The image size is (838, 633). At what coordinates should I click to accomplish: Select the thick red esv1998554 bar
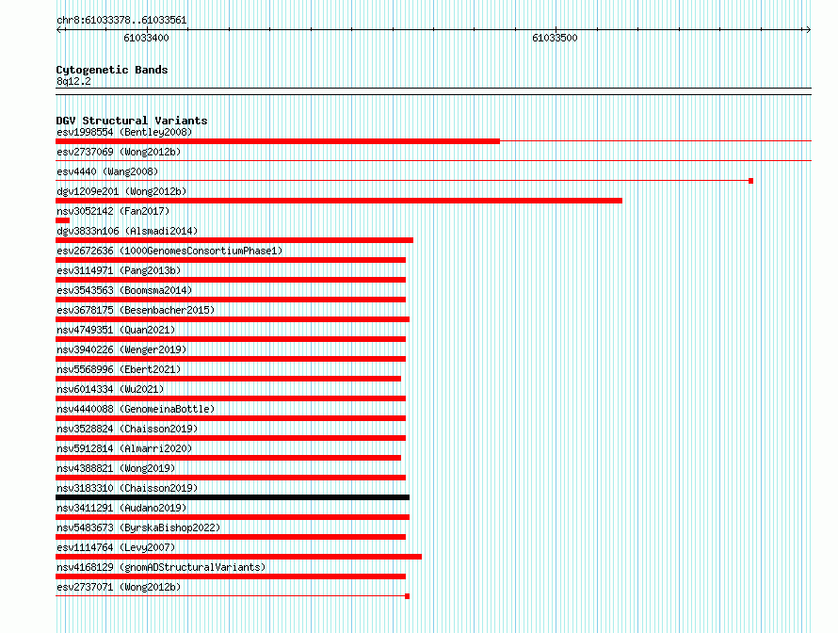(x=278, y=141)
